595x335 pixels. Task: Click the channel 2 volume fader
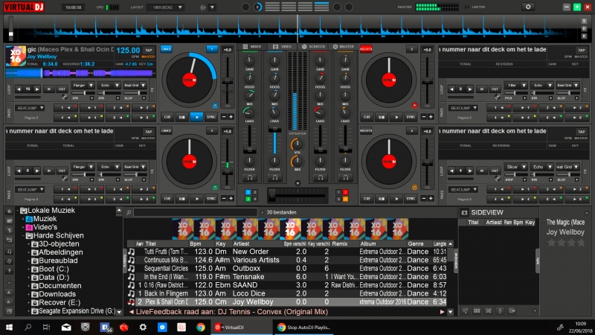[x=274, y=130]
